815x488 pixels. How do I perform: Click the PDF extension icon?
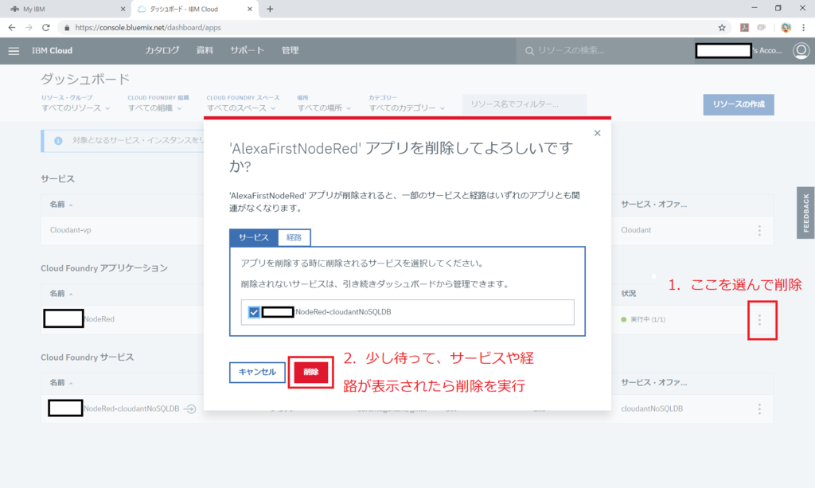click(x=744, y=28)
